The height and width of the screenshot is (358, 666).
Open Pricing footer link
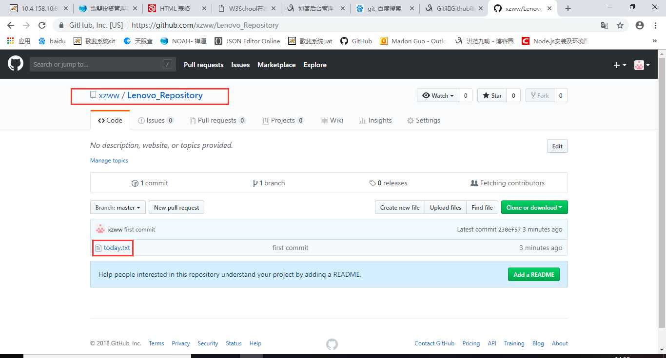[x=471, y=343]
